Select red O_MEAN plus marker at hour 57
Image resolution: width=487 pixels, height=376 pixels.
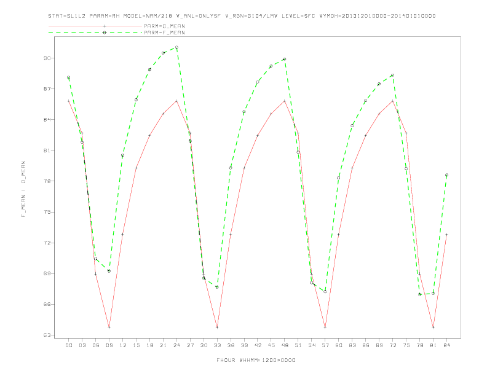point(325,327)
